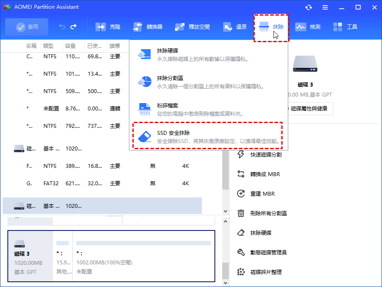Open the 還原 recovery tool

tap(235, 27)
